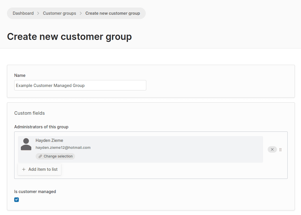
Task: Go to the Dashboard breadcrumb
Action: [23, 13]
